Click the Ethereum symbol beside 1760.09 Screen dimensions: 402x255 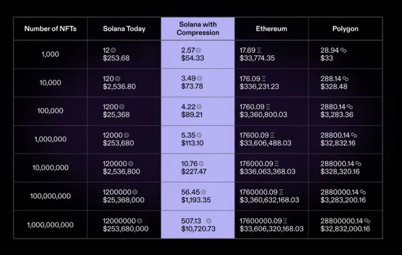268,107
